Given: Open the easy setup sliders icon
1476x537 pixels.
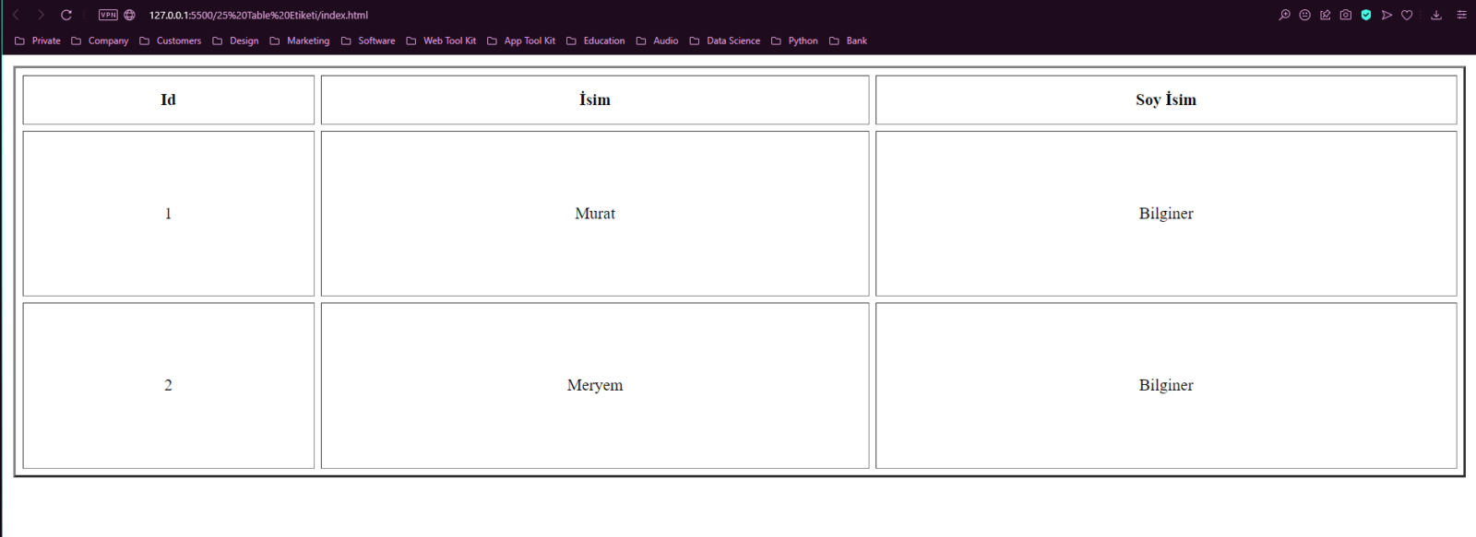Looking at the screenshot, I should click(x=1461, y=15).
